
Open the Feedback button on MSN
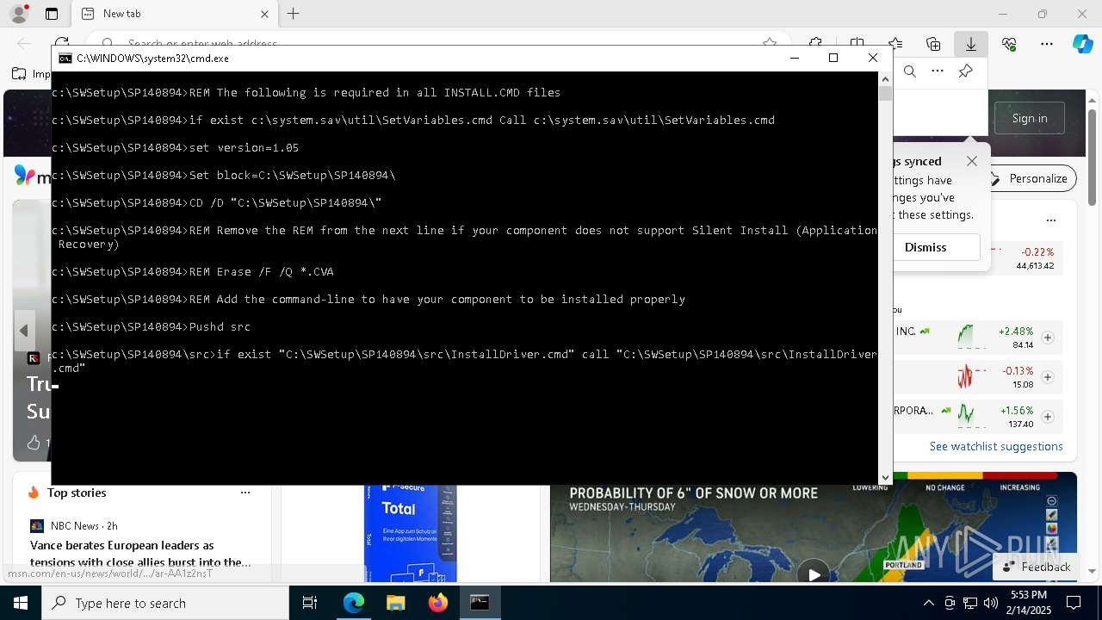click(1036, 567)
